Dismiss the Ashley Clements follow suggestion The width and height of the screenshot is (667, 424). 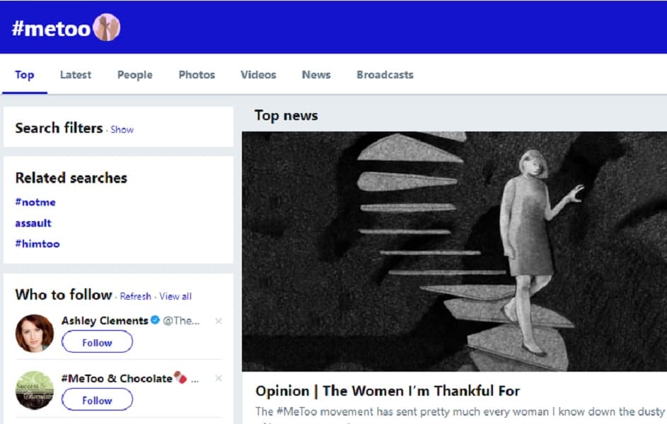coord(218,321)
